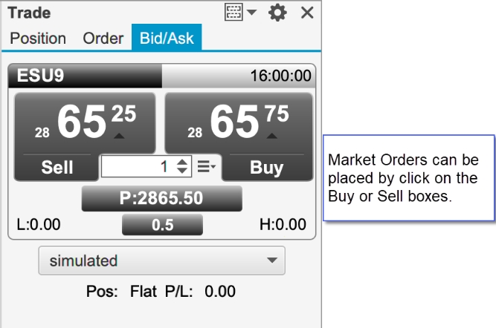This screenshot has height=328, width=496.
Task: Decrease quantity with the down arrow
Action: click(182, 171)
